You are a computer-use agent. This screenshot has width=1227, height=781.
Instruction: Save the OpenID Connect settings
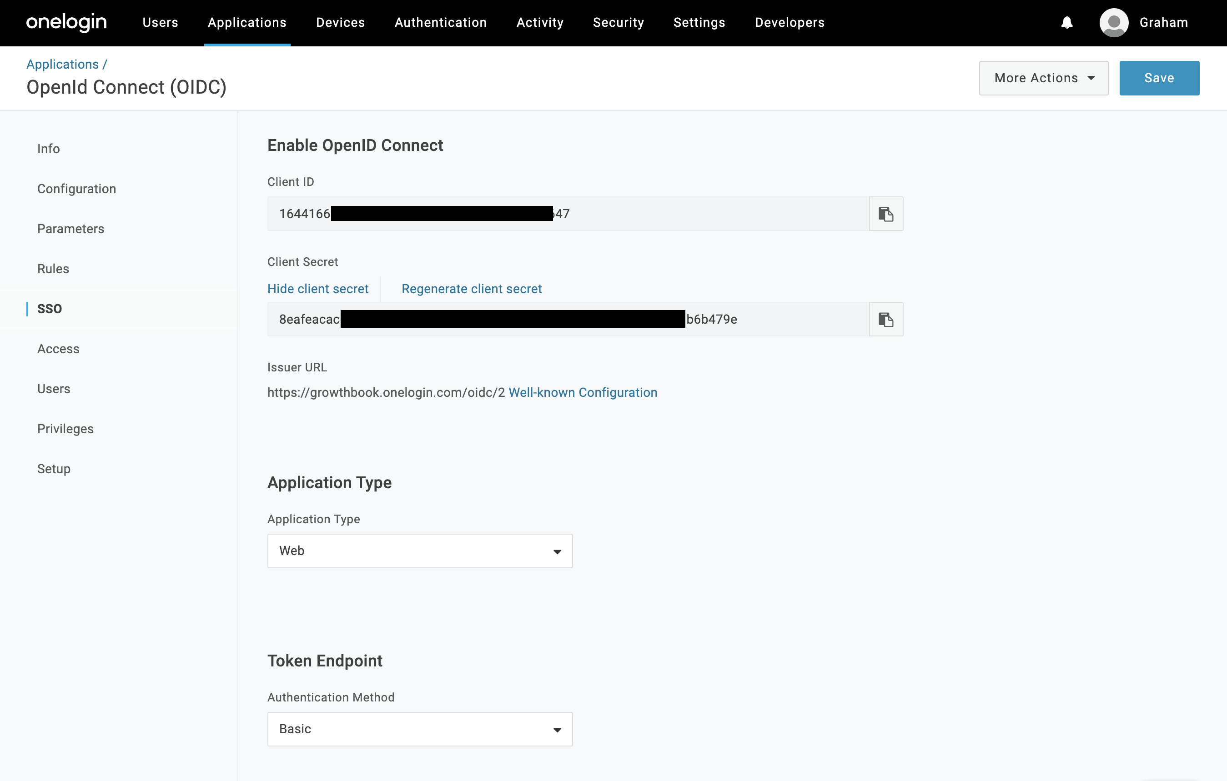coord(1159,78)
